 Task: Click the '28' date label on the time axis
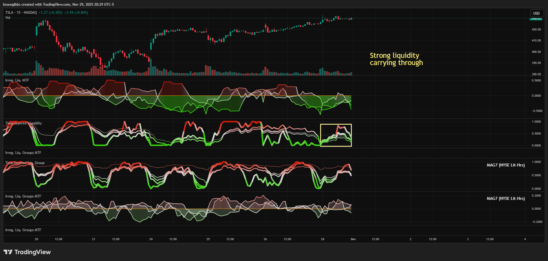(x=323, y=239)
